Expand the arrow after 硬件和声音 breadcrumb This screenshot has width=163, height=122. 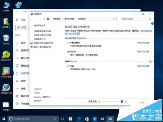(x=76, y=19)
